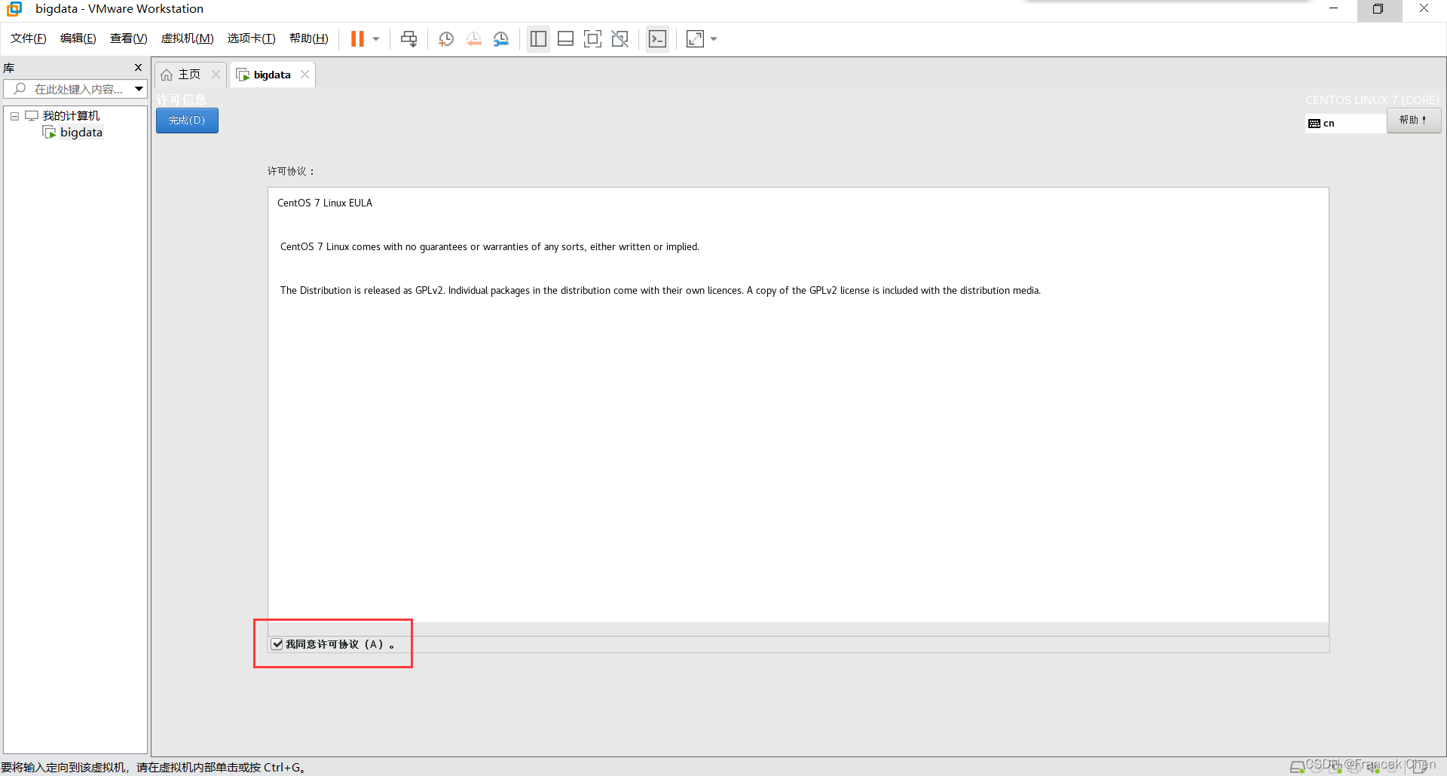
Task: Click the VMware Workstation title bar icon
Action: click(14, 9)
